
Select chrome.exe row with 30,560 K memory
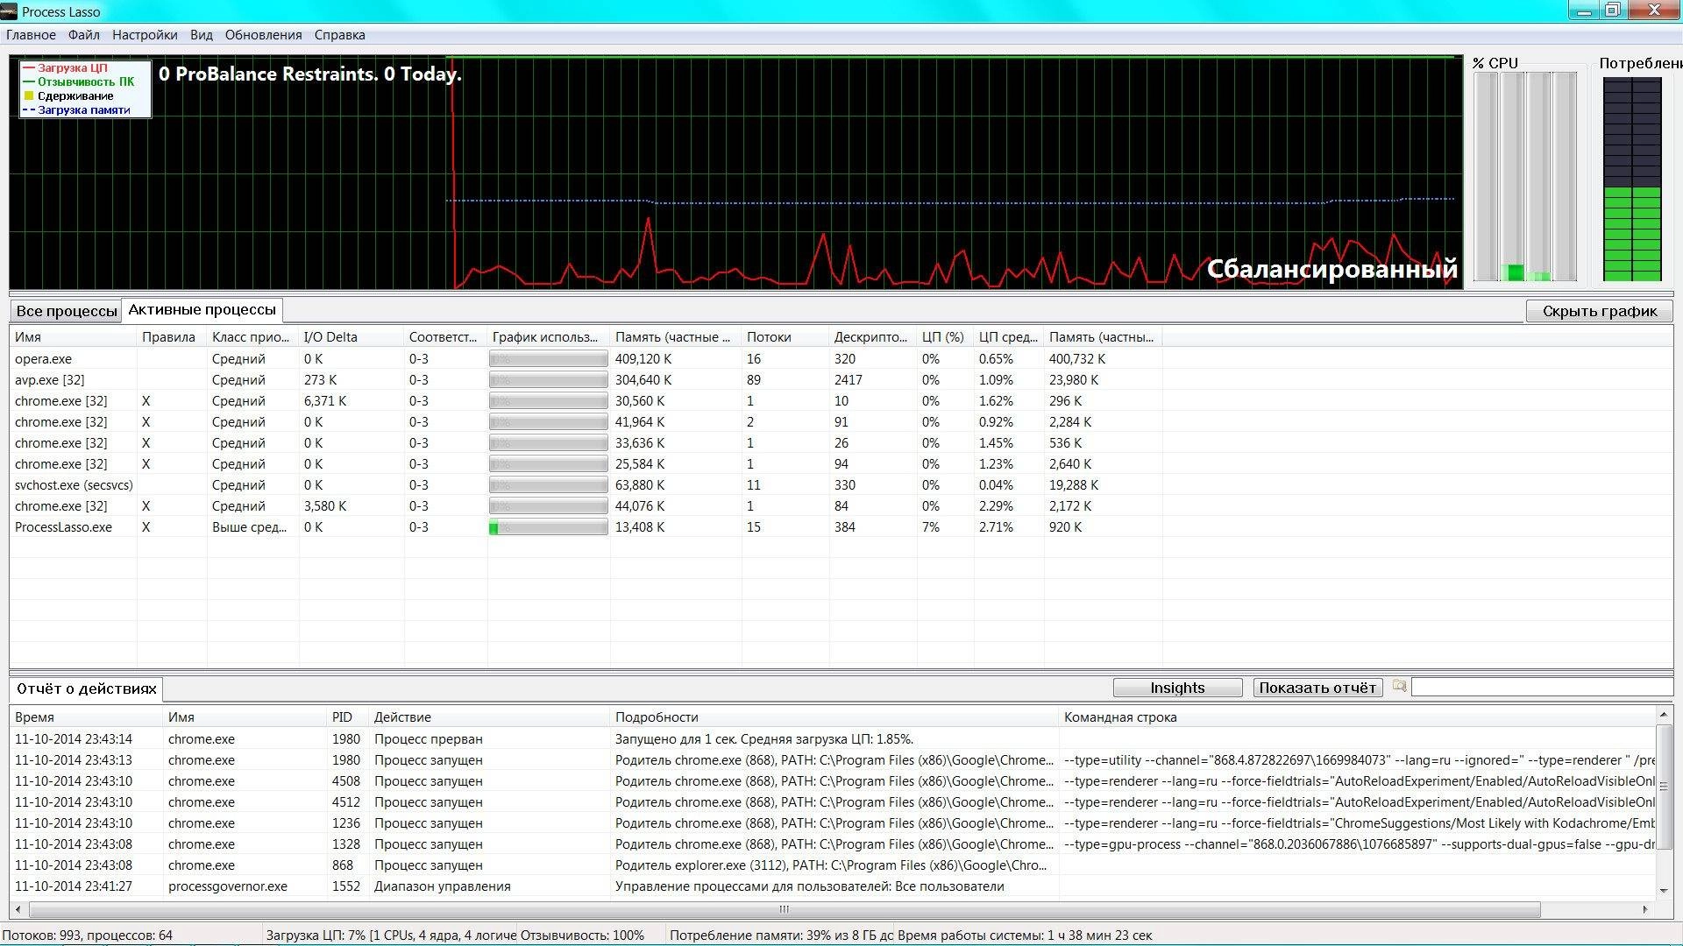click(x=586, y=401)
